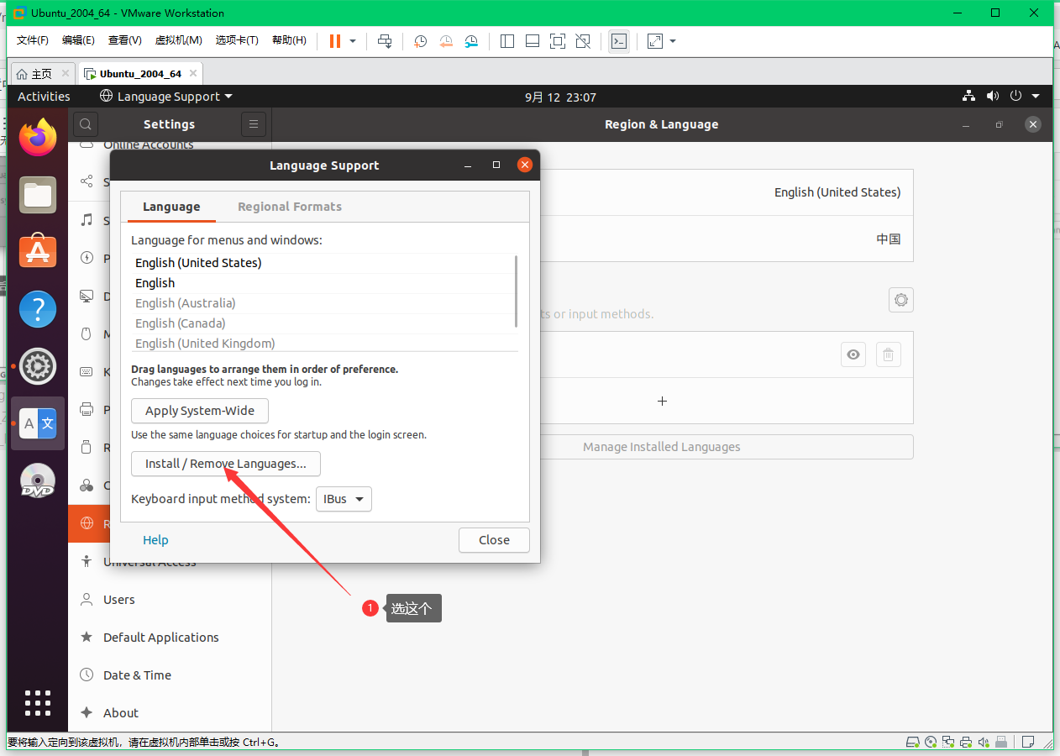This screenshot has width=1060, height=756.
Task: Click the Formats row showing 中国
Action: click(727, 239)
